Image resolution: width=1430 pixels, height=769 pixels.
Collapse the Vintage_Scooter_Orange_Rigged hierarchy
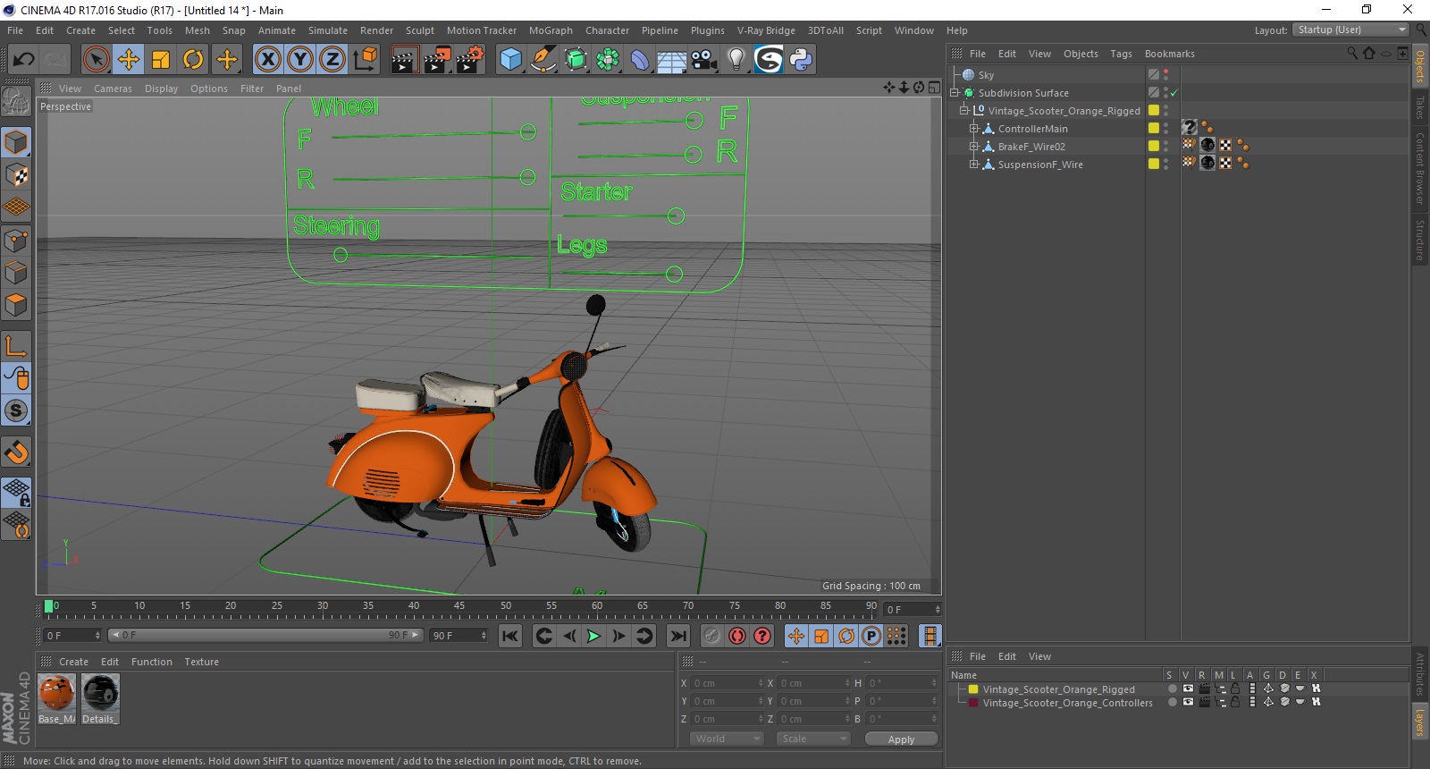point(964,111)
